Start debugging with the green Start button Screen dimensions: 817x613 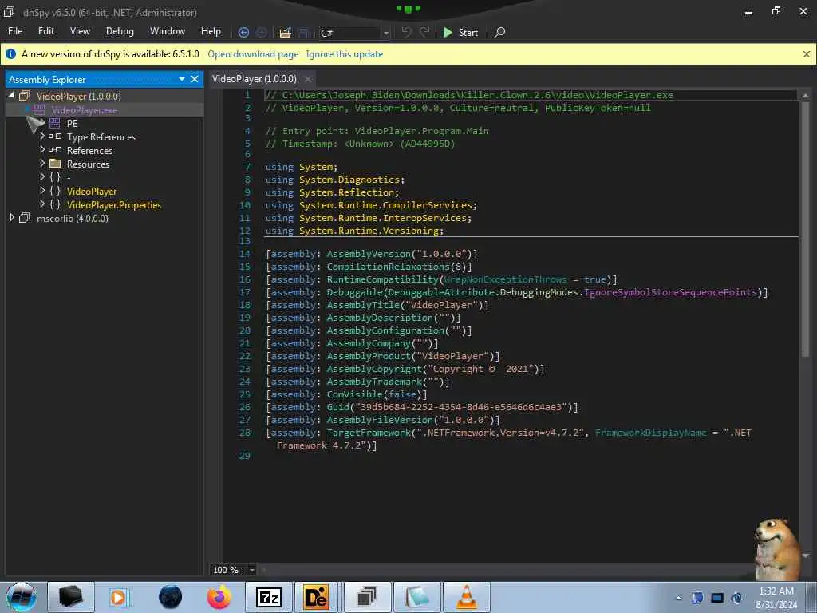pyautogui.click(x=460, y=32)
